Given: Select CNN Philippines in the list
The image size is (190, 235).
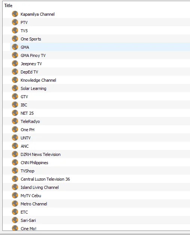Looking at the screenshot, I should click(x=34, y=163).
